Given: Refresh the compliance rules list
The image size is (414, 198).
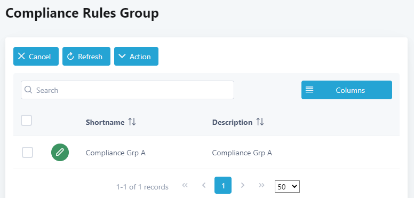Looking at the screenshot, I should click(x=86, y=56).
